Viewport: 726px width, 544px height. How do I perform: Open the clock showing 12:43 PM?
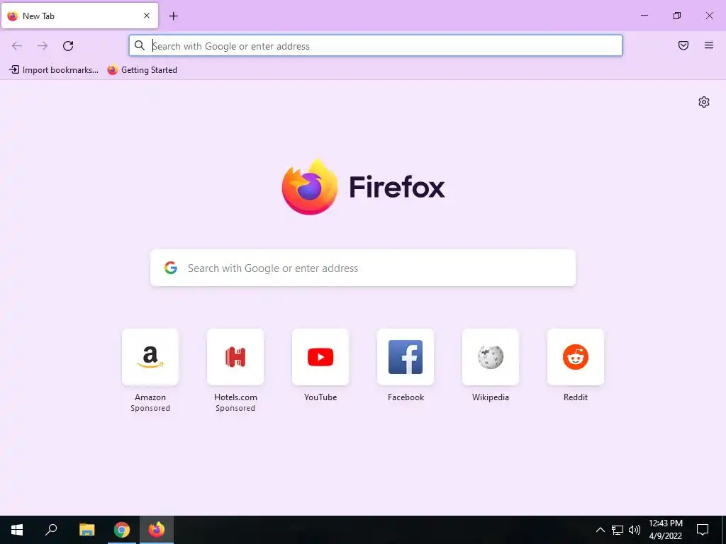click(665, 530)
